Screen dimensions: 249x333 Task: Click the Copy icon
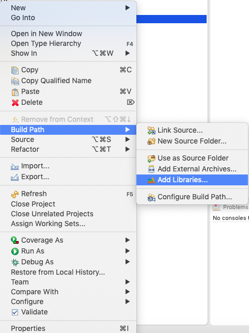point(15,70)
